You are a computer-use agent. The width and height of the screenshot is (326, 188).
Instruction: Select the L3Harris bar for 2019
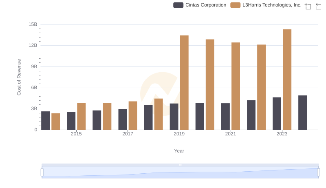[x=184, y=82]
